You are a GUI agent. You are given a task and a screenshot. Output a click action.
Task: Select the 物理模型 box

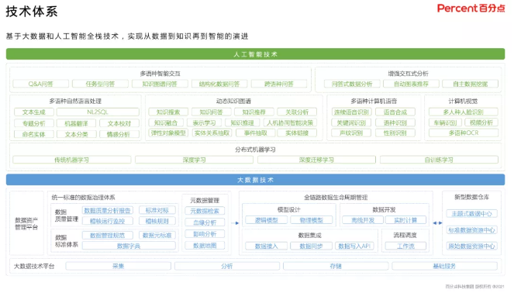tap(312, 220)
